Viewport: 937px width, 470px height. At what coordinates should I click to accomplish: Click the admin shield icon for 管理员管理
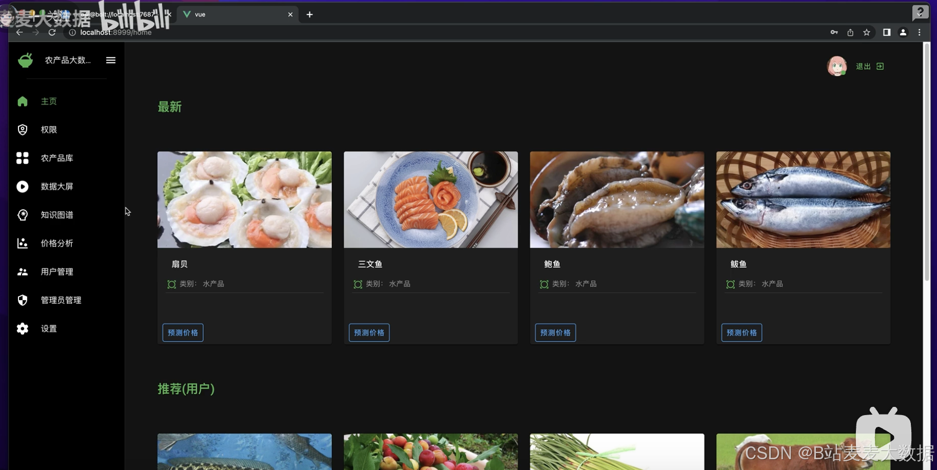point(22,300)
